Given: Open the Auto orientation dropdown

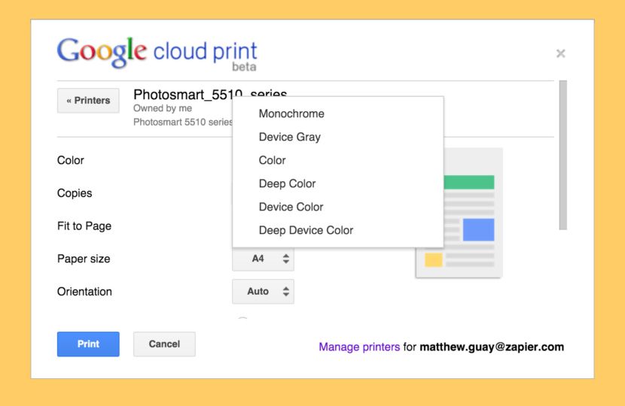Looking at the screenshot, I should [x=263, y=292].
